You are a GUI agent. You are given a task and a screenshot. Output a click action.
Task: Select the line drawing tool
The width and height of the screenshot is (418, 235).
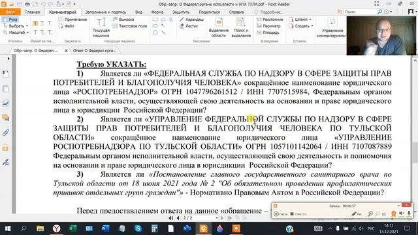pyautogui.click(x=163, y=33)
